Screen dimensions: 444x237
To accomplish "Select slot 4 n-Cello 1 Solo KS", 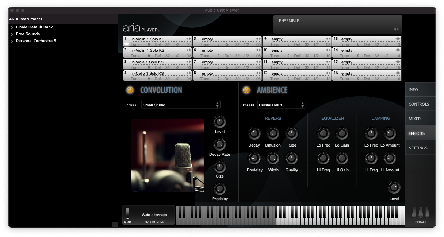I will (157, 73).
